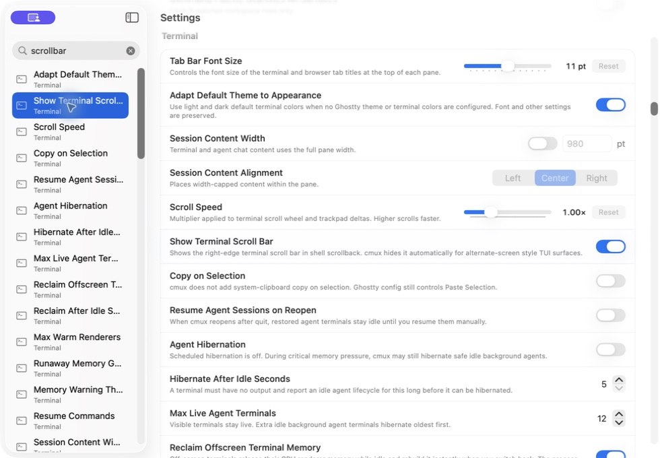660x458 pixels.
Task: Click terminal icon beside Adapt Default Theme
Action: pyautogui.click(x=22, y=79)
